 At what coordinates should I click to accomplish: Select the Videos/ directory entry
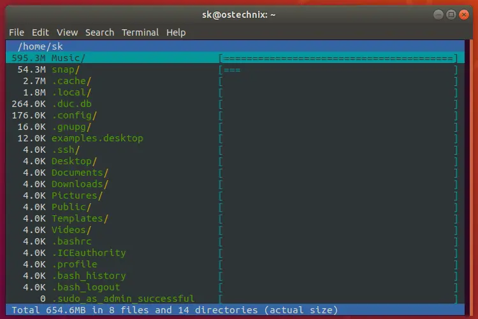coord(71,230)
